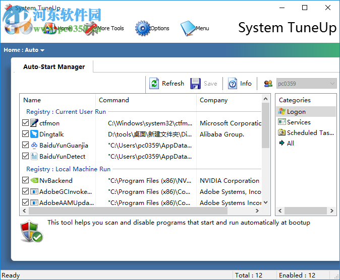The width and height of the screenshot is (340, 280).
Task: Toggle the BaiduYunGuanjia checkbox
Action: [x=25, y=145]
